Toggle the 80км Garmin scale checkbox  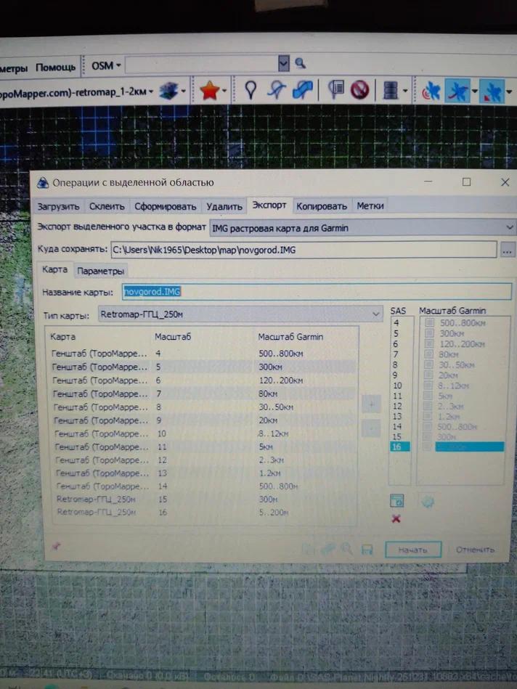point(430,354)
